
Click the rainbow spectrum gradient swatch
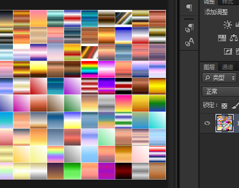pyautogui.click(x=89, y=69)
